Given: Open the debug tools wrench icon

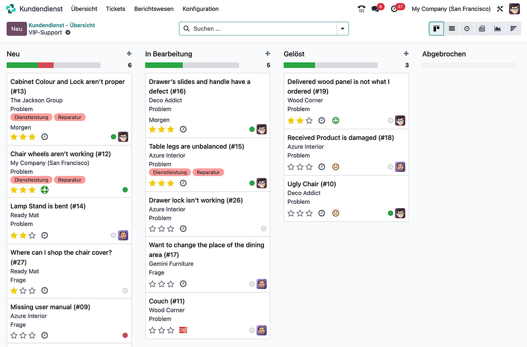Looking at the screenshot, I should (x=500, y=9).
